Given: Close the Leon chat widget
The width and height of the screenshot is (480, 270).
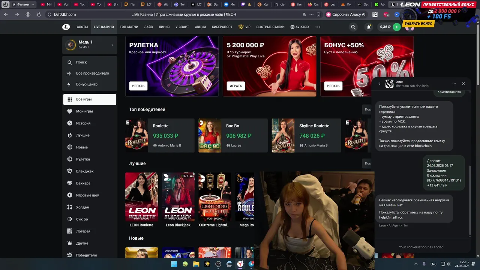Looking at the screenshot, I should click(x=463, y=84).
